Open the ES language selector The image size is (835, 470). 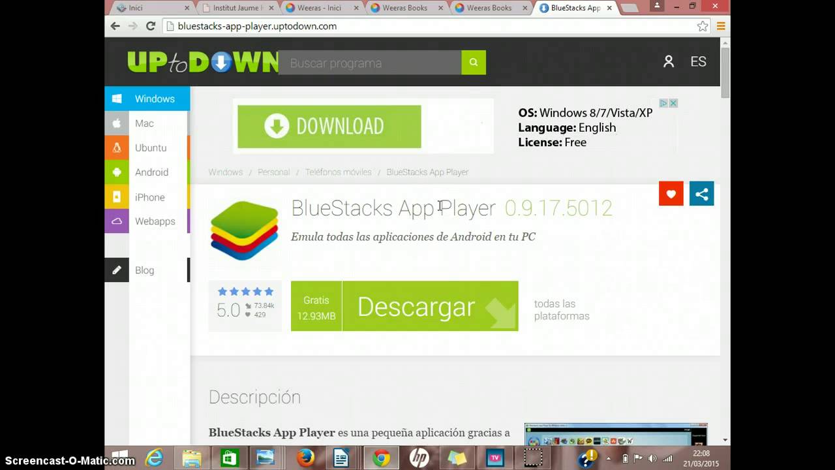coord(698,61)
